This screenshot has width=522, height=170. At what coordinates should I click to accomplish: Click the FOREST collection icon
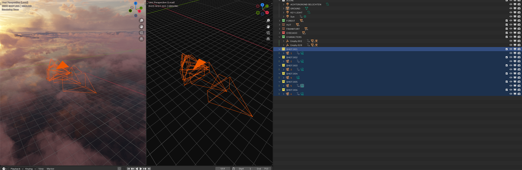(284, 21)
